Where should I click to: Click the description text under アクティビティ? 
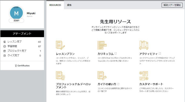pyautogui.click(x=157, y=61)
